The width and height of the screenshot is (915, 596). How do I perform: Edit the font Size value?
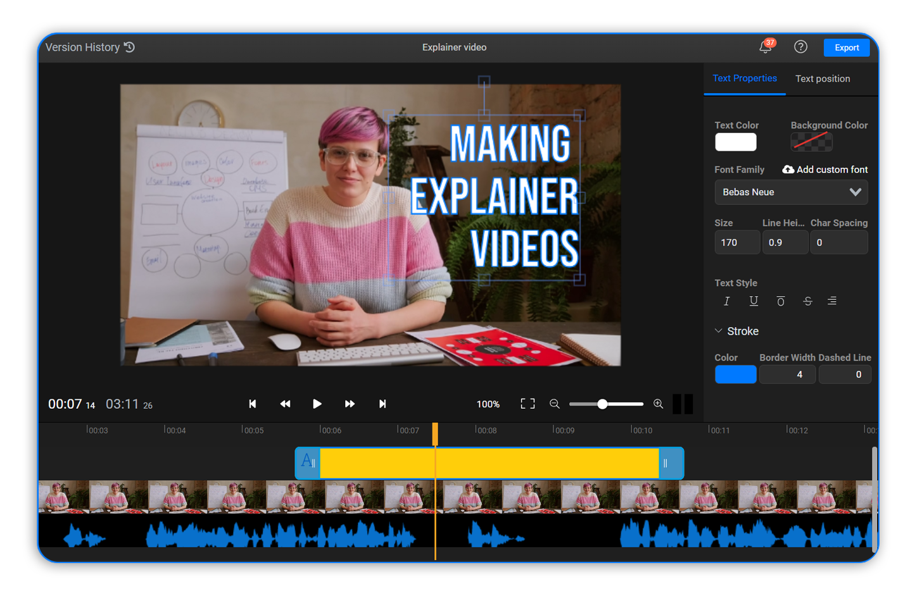coord(736,242)
